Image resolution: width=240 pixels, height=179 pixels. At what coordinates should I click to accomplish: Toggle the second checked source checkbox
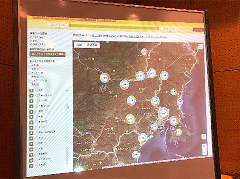pyautogui.click(x=31, y=41)
